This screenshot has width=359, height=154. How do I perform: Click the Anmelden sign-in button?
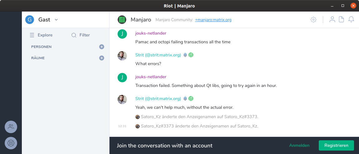coord(299,146)
